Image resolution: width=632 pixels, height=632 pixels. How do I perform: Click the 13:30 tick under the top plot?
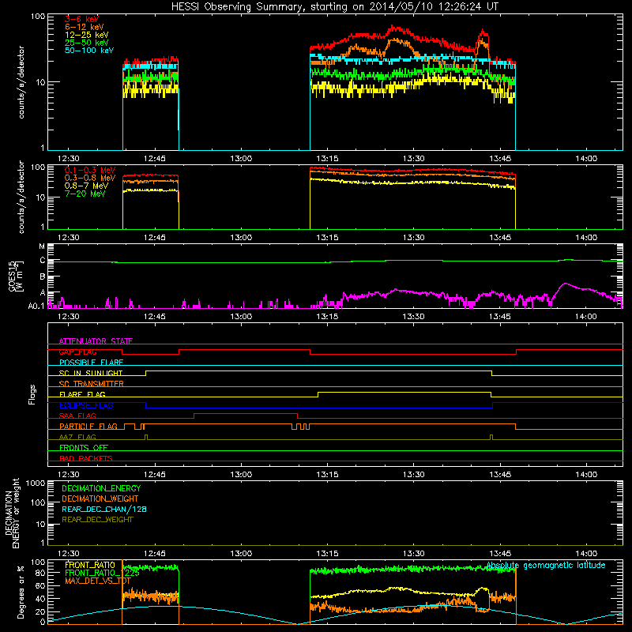[x=413, y=159]
